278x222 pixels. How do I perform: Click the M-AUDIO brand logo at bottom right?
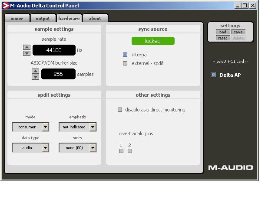tap(231, 168)
